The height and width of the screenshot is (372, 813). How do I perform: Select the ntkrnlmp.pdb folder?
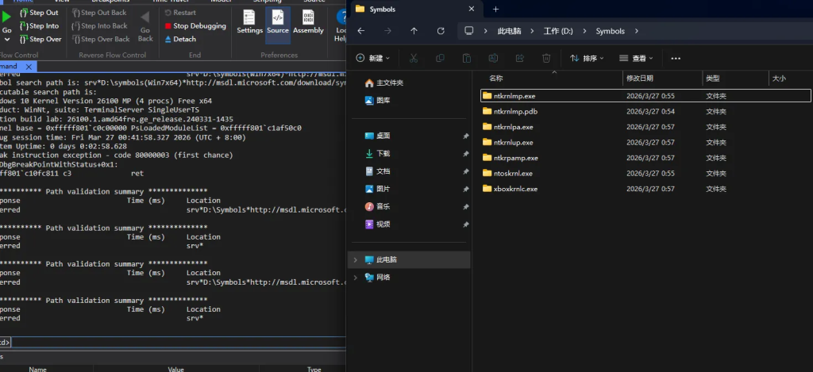pyautogui.click(x=645, y=111)
